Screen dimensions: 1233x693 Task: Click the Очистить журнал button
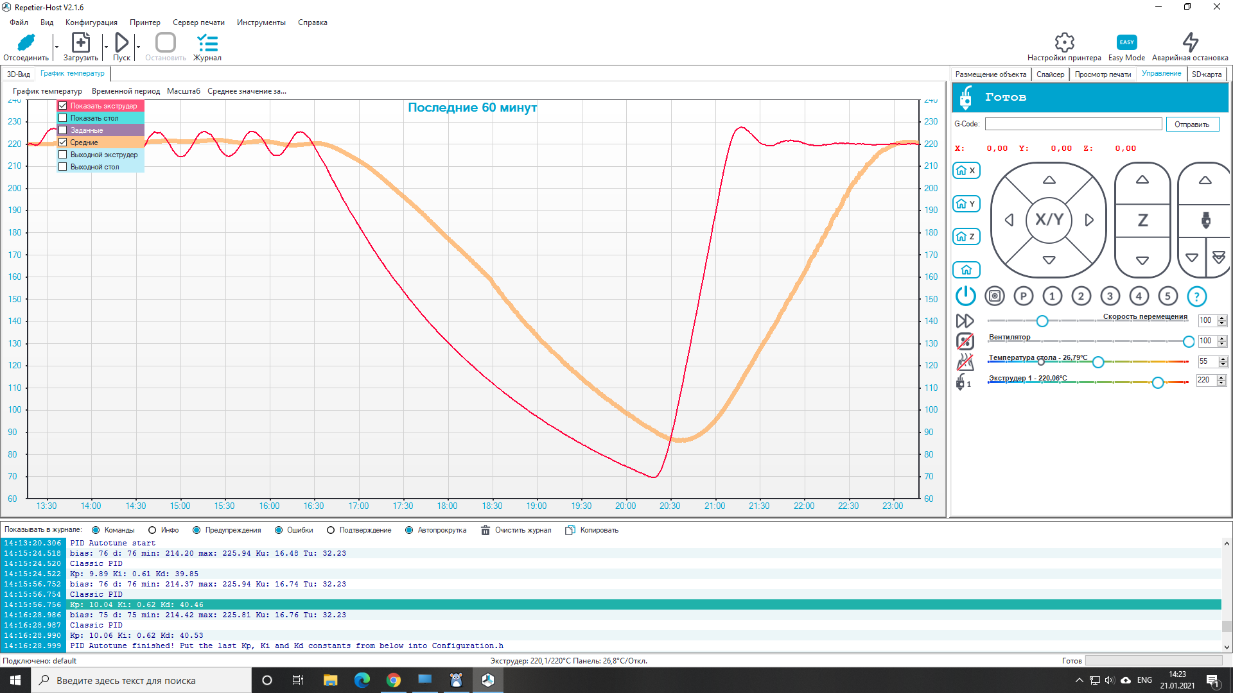click(520, 529)
